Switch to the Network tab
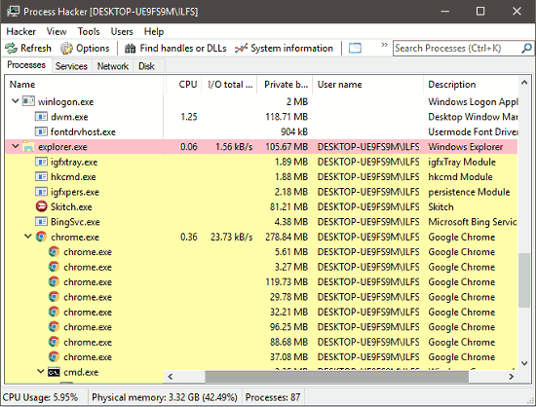 (x=112, y=66)
